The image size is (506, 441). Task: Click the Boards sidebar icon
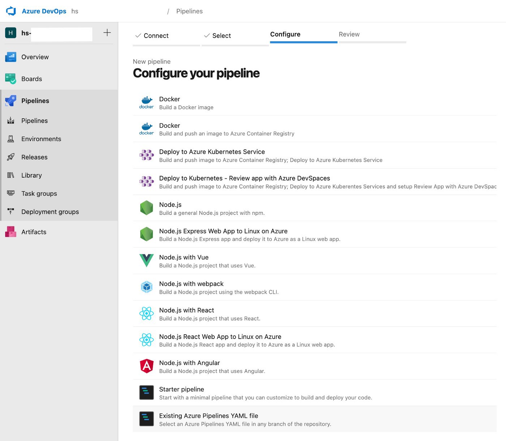(x=10, y=79)
